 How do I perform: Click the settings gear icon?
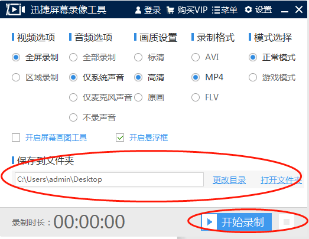(x=248, y=9)
